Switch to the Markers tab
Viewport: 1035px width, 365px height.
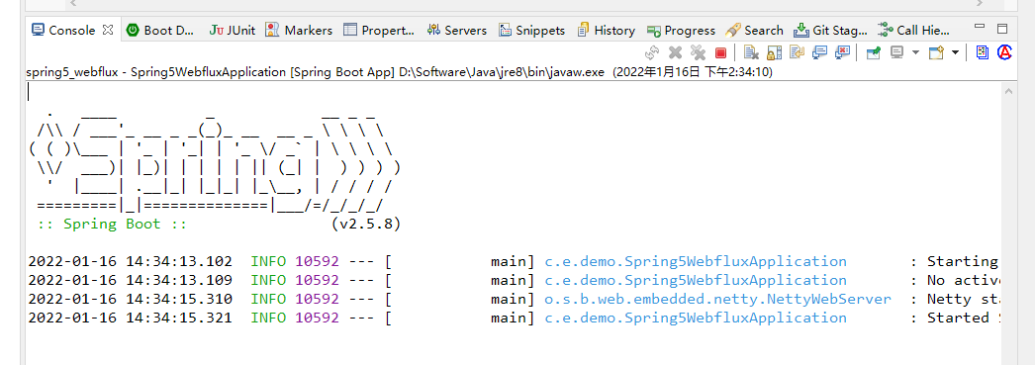299,30
